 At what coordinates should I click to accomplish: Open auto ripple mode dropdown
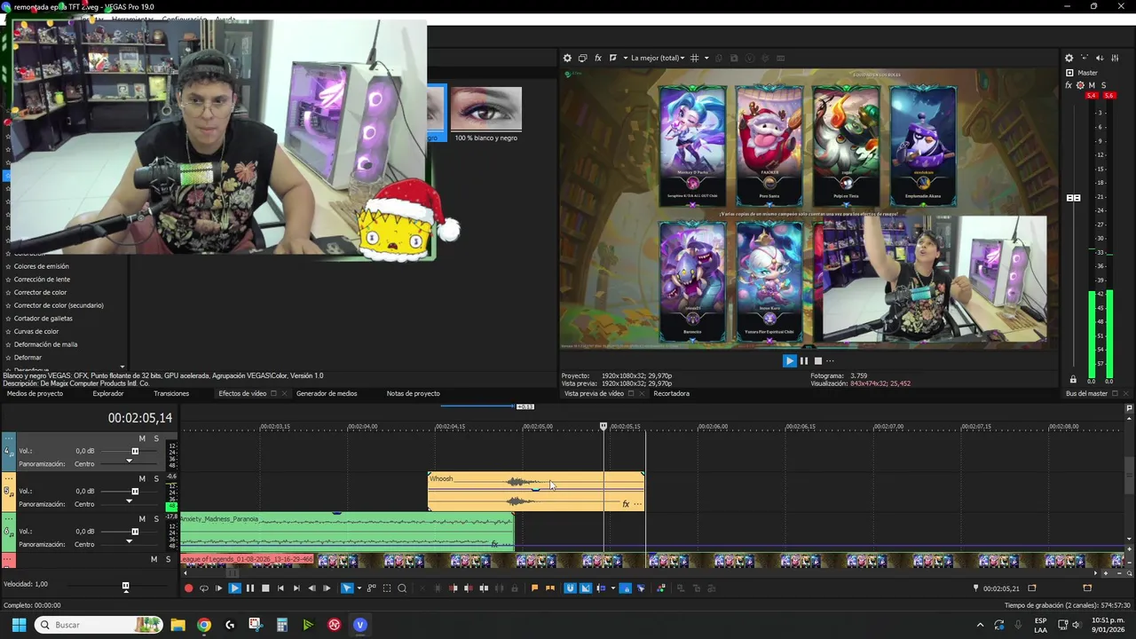pos(613,588)
